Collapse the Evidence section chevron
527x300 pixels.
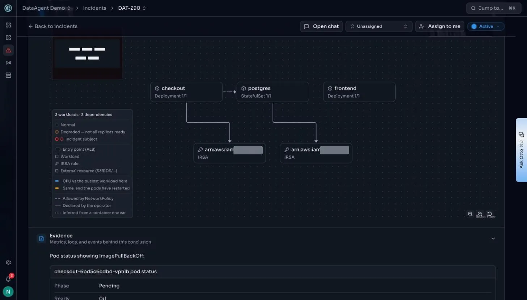[x=493, y=239]
